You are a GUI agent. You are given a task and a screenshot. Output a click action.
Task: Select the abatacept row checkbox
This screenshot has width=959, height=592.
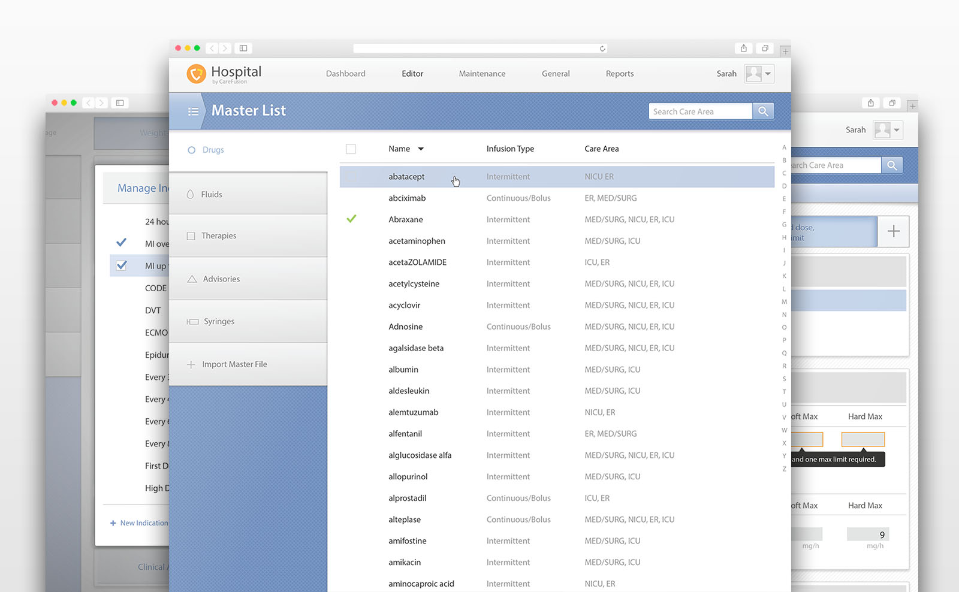click(351, 176)
